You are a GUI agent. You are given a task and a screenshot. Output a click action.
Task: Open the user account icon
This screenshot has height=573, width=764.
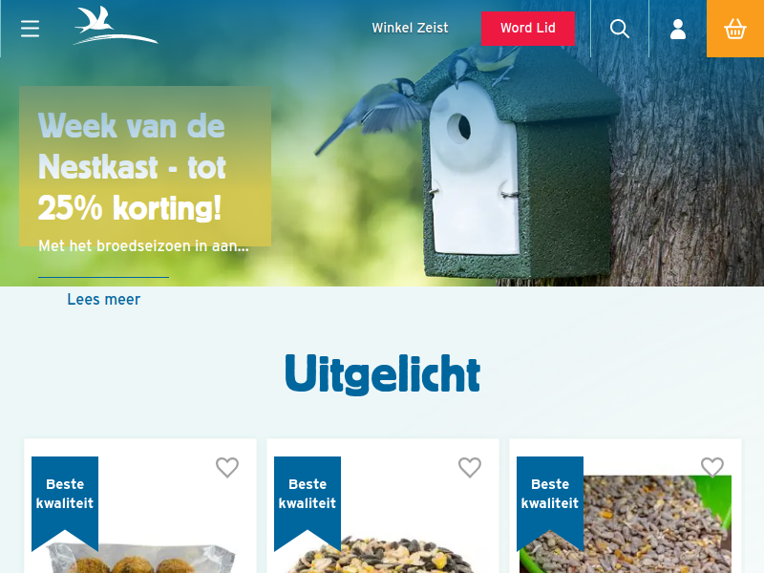pyautogui.click(x=678, y=29)
